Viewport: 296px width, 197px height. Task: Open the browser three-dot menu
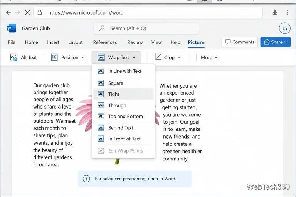tap(287, 12)
